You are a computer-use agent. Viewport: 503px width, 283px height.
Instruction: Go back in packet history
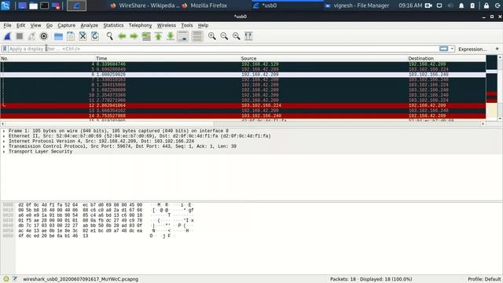(x=122, y=36)
